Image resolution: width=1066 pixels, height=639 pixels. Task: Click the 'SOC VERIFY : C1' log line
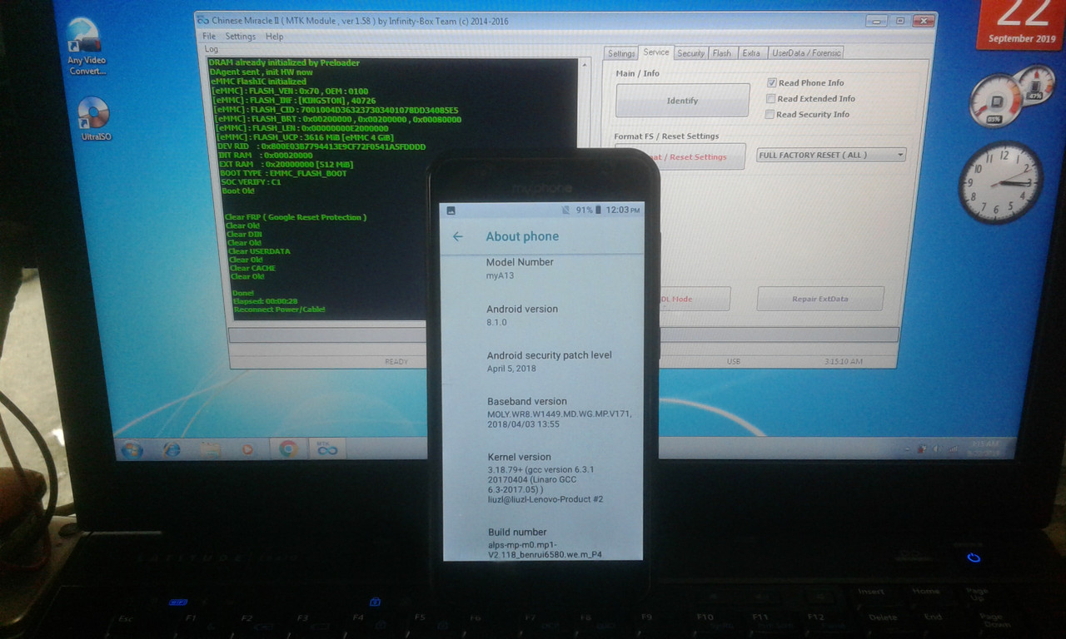(x=252, y=182)
